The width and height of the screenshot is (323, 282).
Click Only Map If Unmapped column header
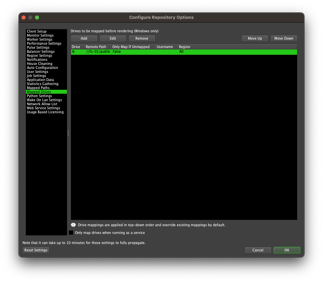tap(133, 47)
